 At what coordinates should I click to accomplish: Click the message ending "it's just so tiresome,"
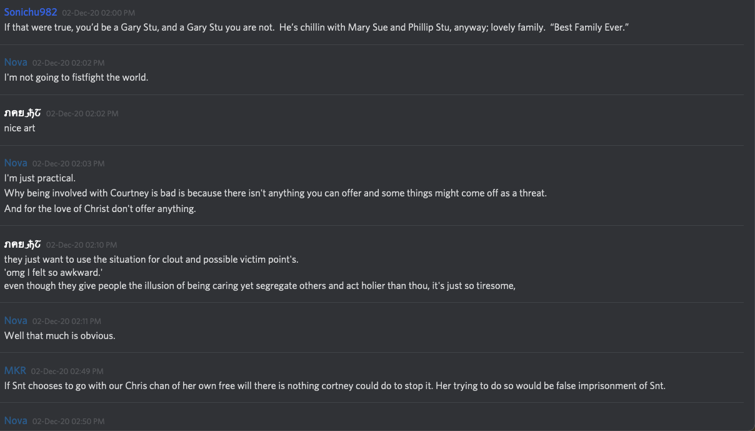(x=259, y=286)
